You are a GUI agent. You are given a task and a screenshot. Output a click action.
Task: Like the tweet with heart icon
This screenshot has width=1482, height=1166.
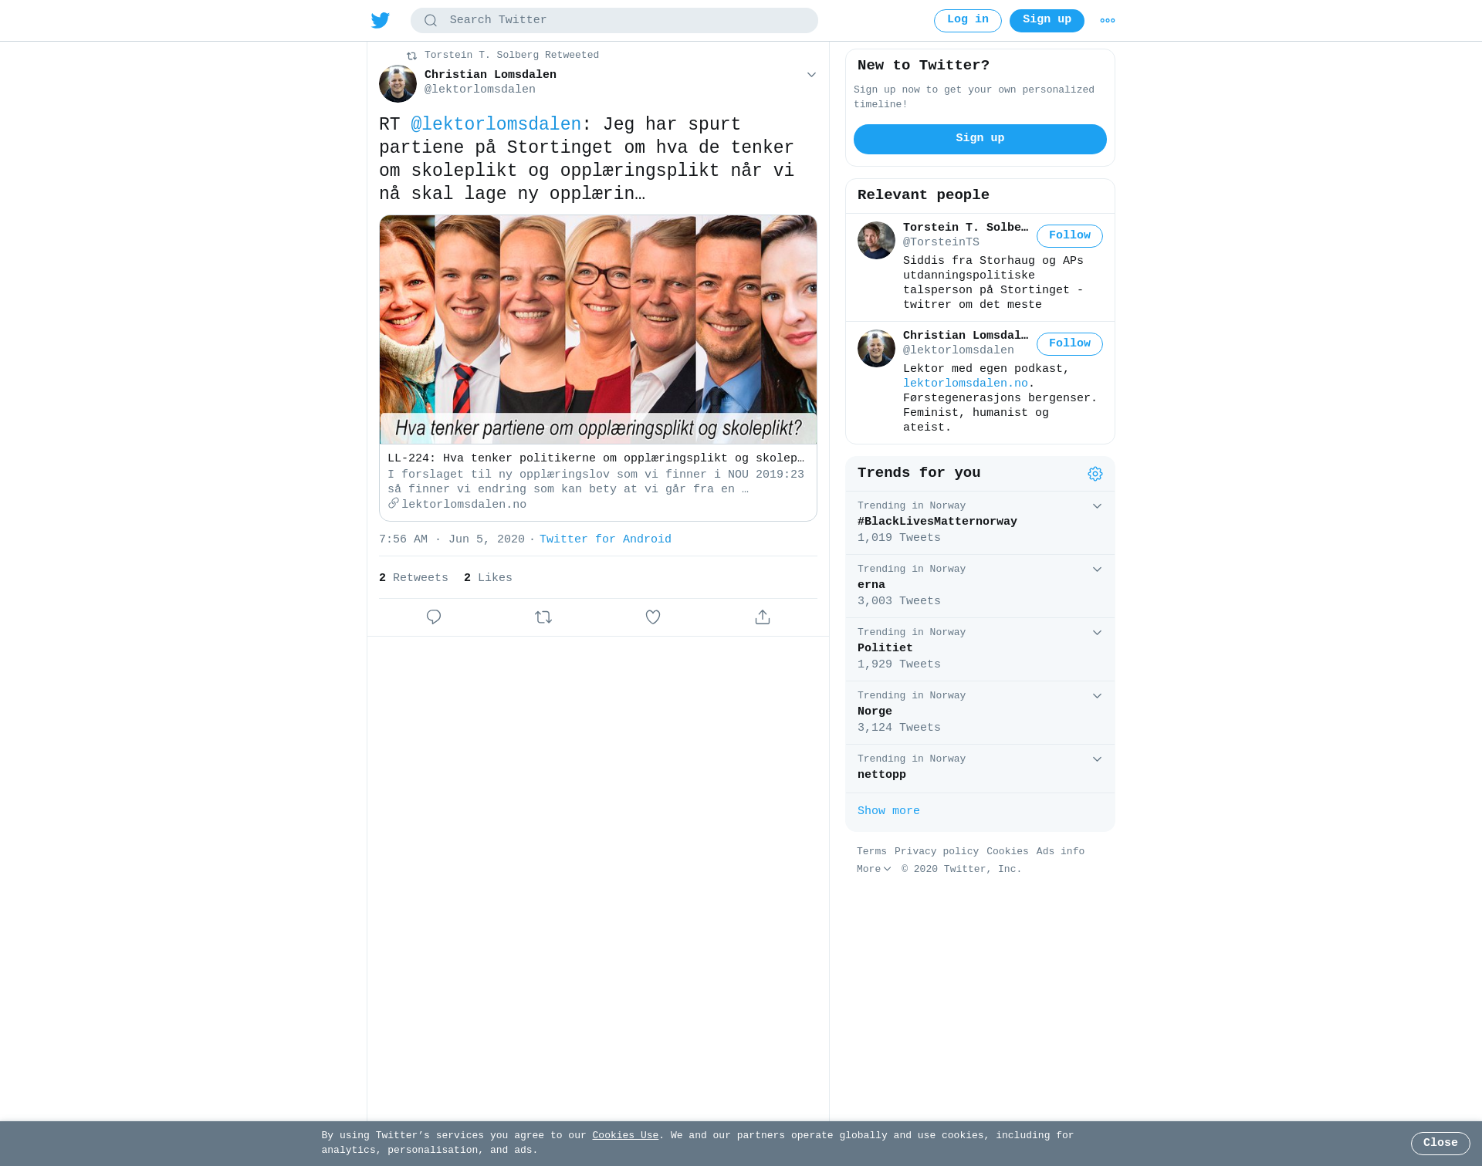(653, 617)
